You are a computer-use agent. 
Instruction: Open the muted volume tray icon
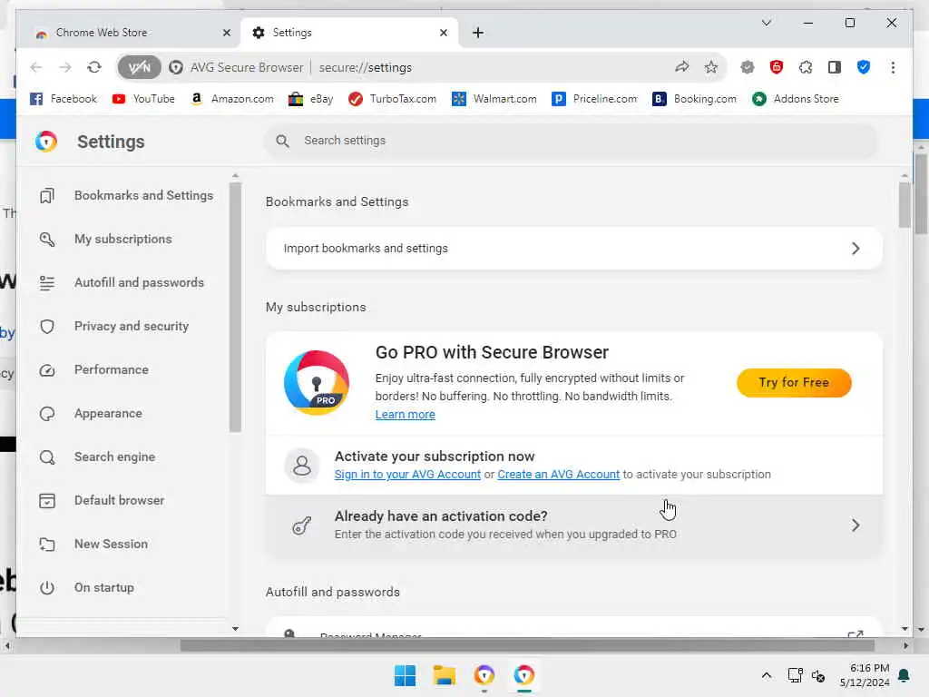pyautogui.click(x=818, y=675)
